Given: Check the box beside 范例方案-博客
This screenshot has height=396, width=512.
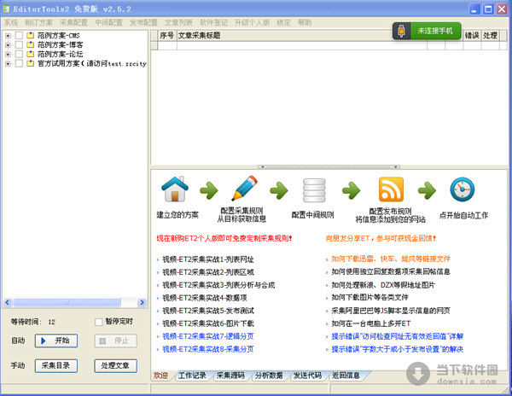Looking at the screenshot, I should click(x=19, y=44).
